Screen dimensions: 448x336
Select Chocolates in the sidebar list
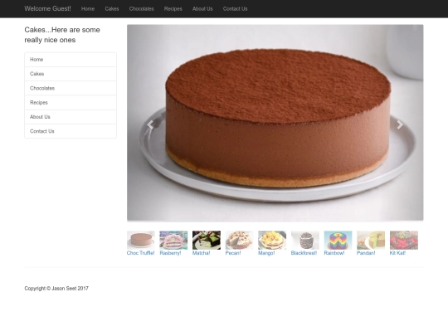pos(71,88)
